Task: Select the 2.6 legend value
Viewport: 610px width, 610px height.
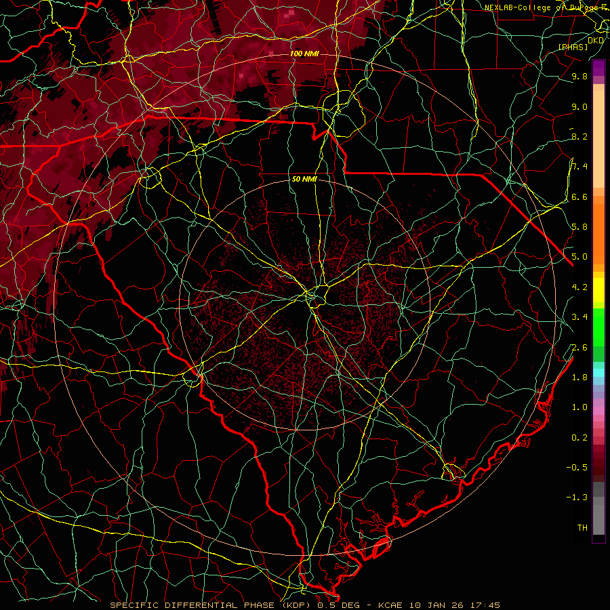Action: (579, 348)
